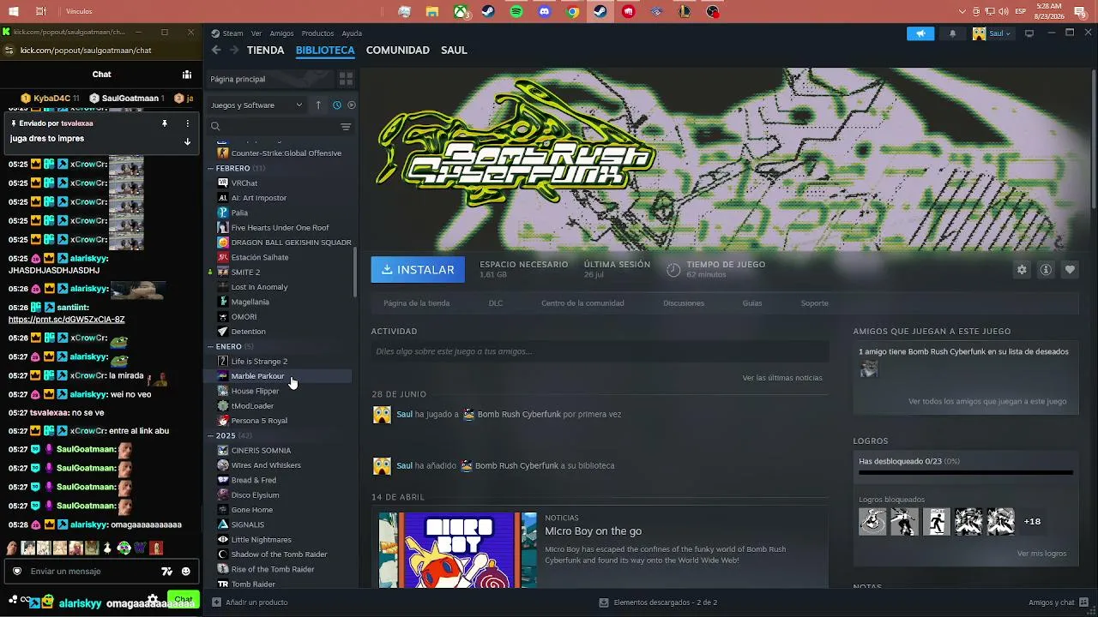This screenshot has height=617, width=1098.
Task: Open game settings gear icon
Action: 1022,270
